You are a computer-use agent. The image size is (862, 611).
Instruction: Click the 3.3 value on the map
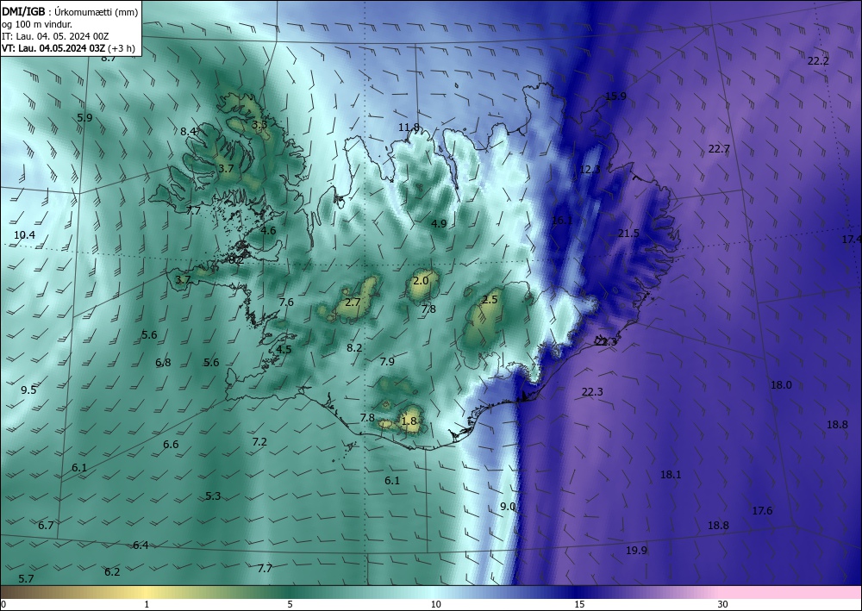pos(259,125)
